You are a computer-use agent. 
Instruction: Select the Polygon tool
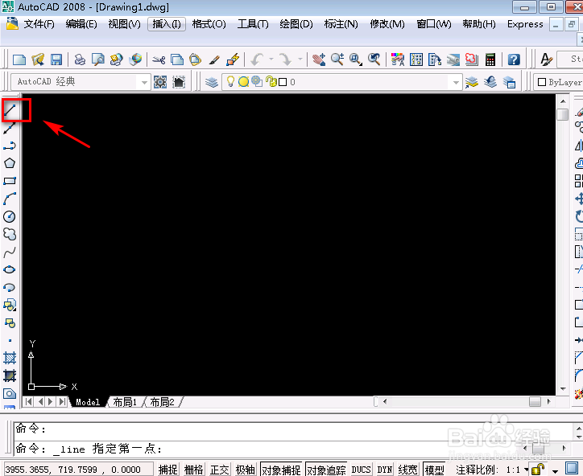(10, 163)
